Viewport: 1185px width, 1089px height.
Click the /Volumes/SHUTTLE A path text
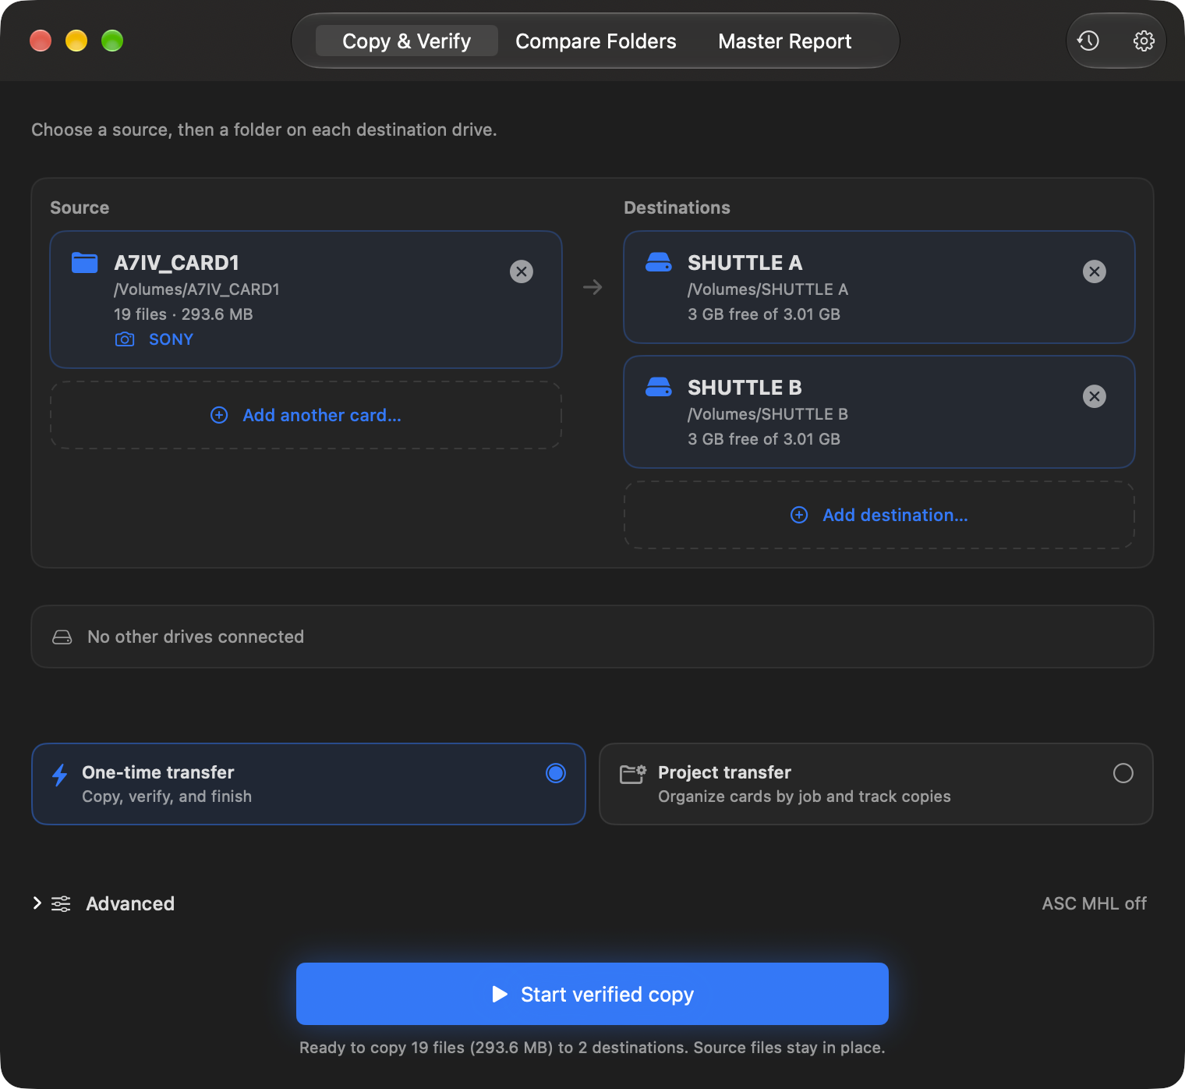coord(768,289)
